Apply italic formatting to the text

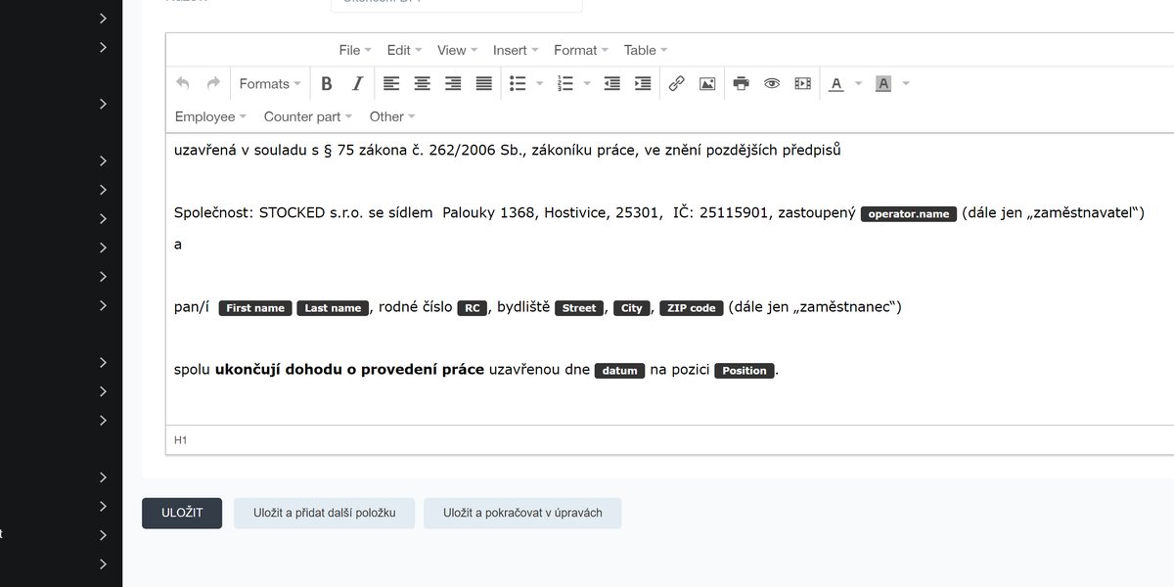[x=357, y=84]
